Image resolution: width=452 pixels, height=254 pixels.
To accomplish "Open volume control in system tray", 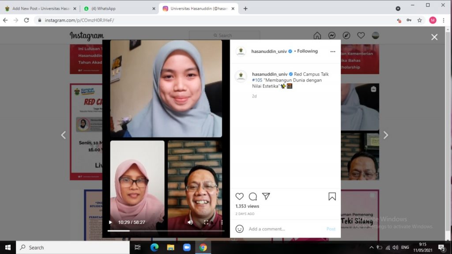I will 395,247.
